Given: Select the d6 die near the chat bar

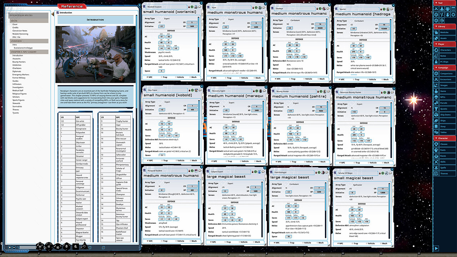Looking at the screenshot, I should (75, 246).
